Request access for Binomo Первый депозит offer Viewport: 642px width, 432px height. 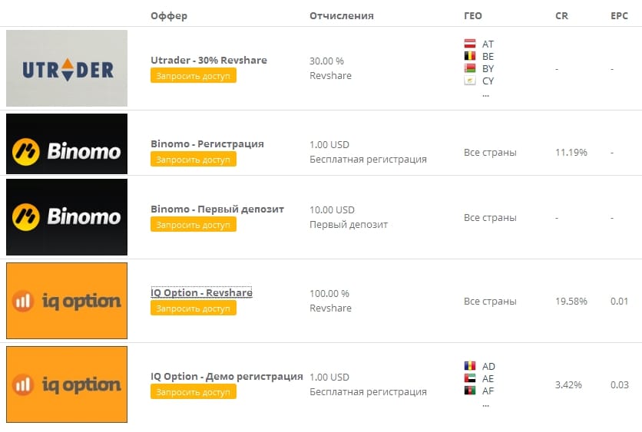click(x=194, y=225)
